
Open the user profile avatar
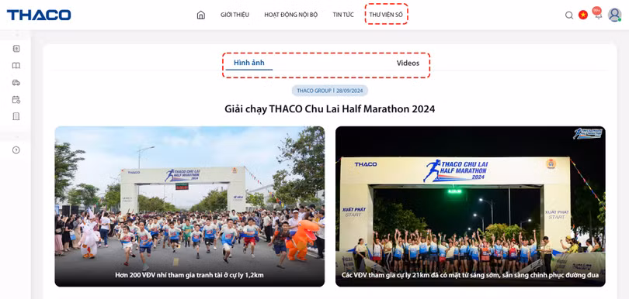[614, 15]
